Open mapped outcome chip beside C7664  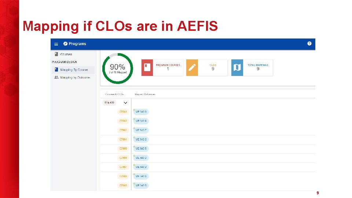141,139
